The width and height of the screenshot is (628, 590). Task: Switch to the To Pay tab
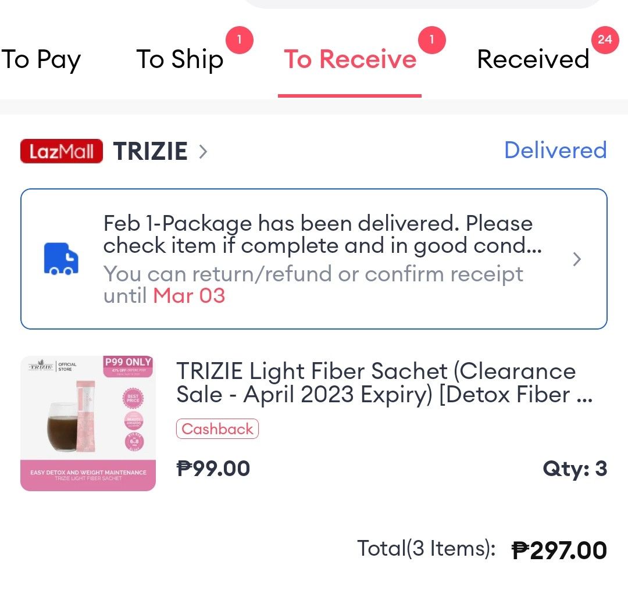pos(41,59)
